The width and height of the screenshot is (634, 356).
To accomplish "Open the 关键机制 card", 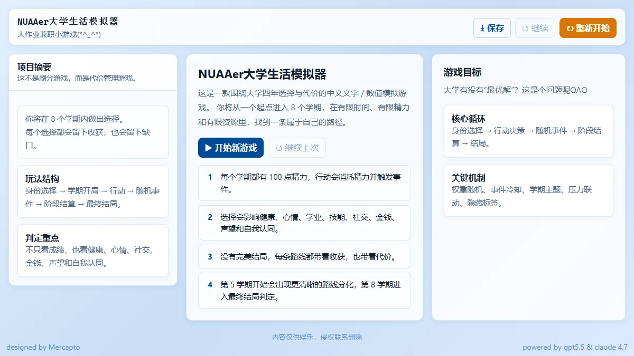I will [x=528, y=190].
